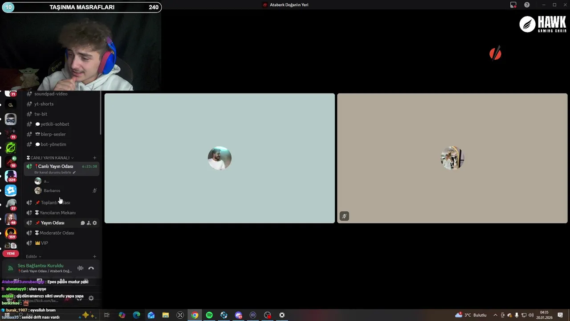Open Spotify from the taskbar
This screenshot has width=570, height=321.
click(209, 315)
